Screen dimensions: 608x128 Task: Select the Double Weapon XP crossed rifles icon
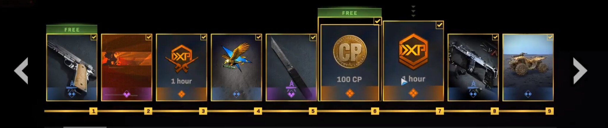coord(181,59)
